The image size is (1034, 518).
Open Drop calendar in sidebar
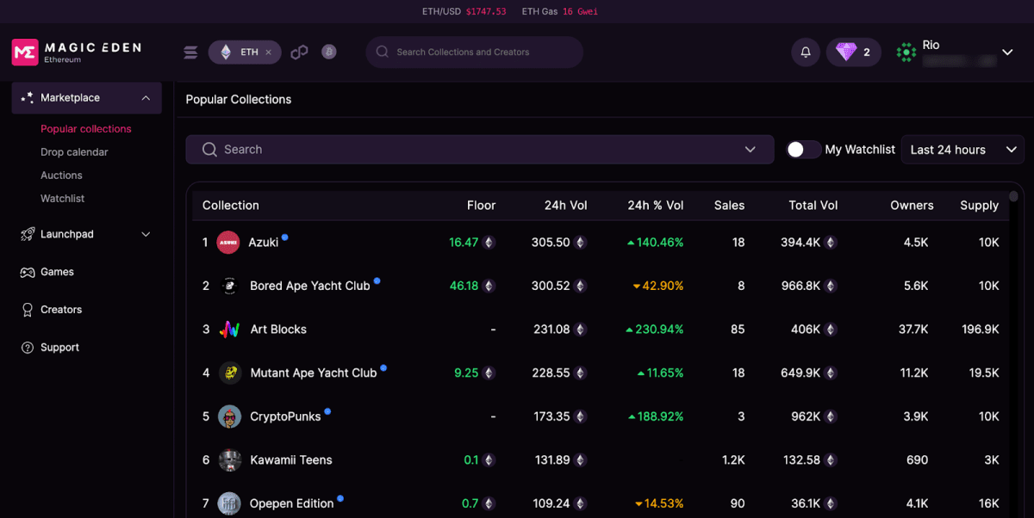click(74, 152)
